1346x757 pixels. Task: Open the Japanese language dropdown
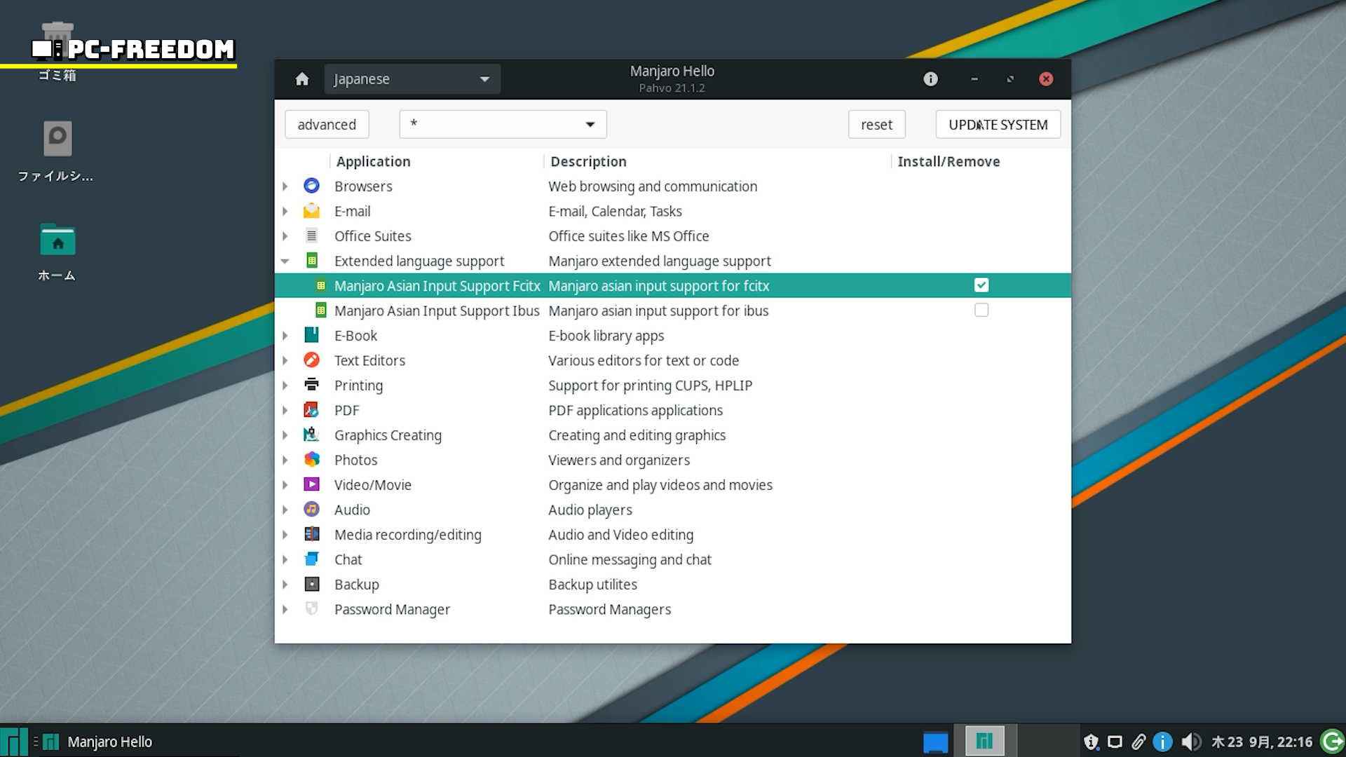click(412, 79)
